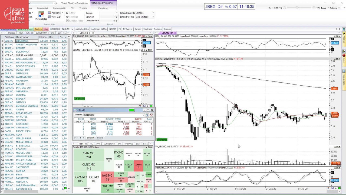Close the MC table tab

(x=32, y=33)
